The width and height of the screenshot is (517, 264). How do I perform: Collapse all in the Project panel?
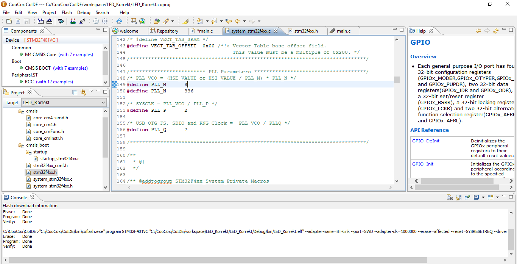coord(75,92)
